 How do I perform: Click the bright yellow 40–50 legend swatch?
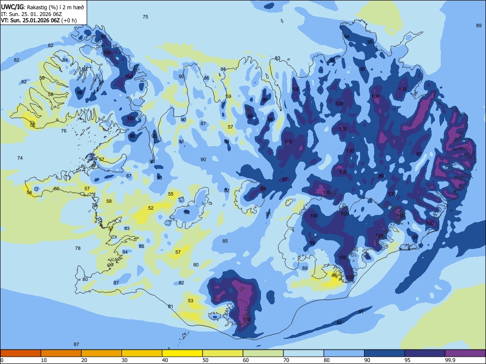[x=182, y=353]
